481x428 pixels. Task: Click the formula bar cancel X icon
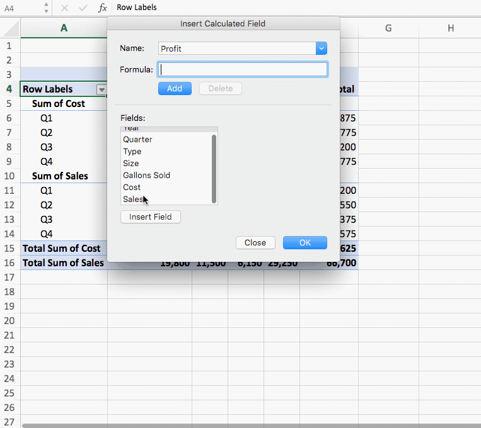(x=64, y=8)
